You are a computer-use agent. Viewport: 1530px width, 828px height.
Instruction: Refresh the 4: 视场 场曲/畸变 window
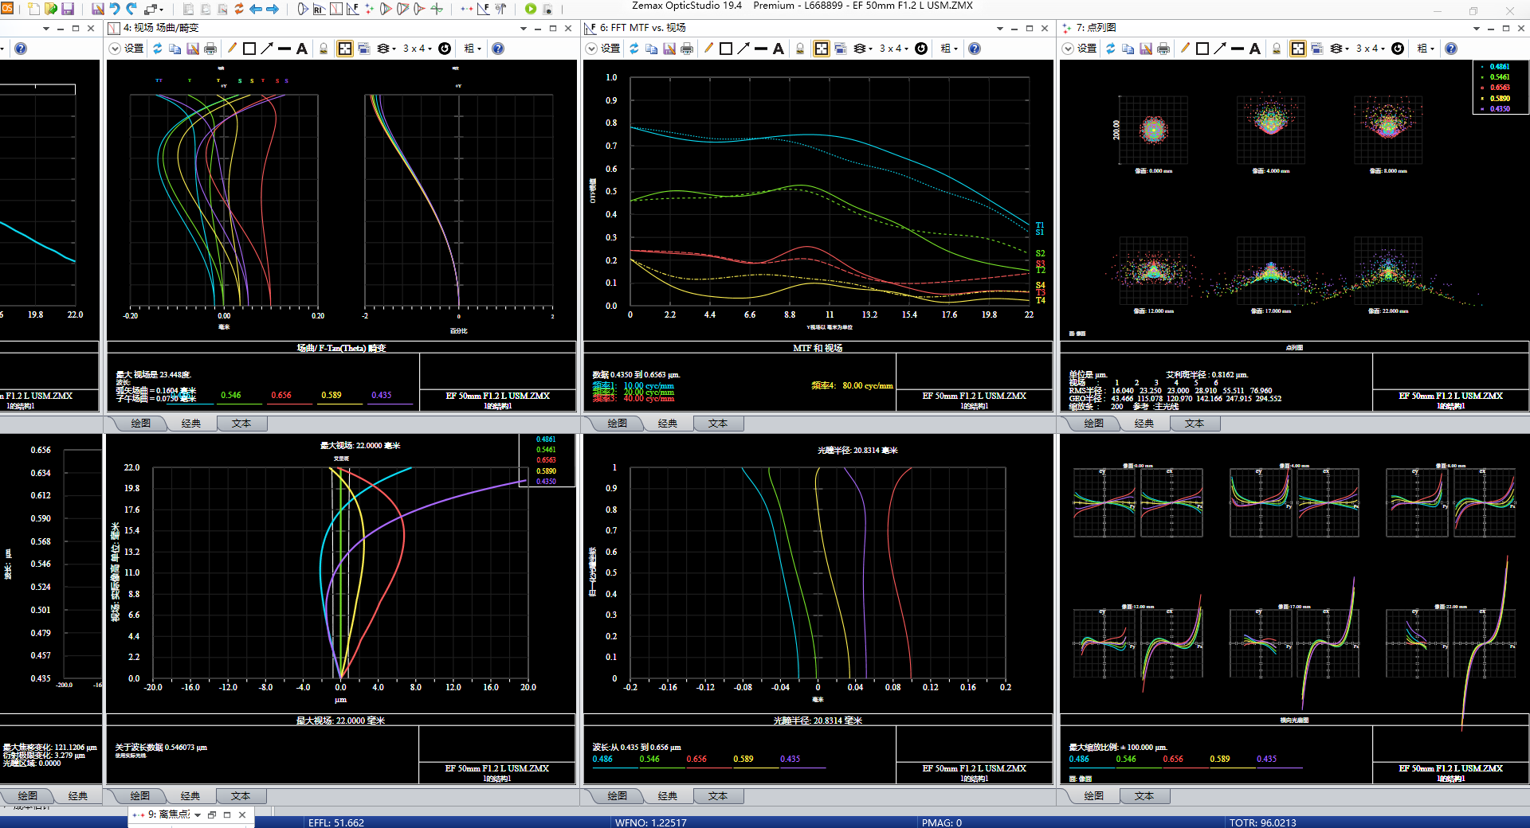158,49
